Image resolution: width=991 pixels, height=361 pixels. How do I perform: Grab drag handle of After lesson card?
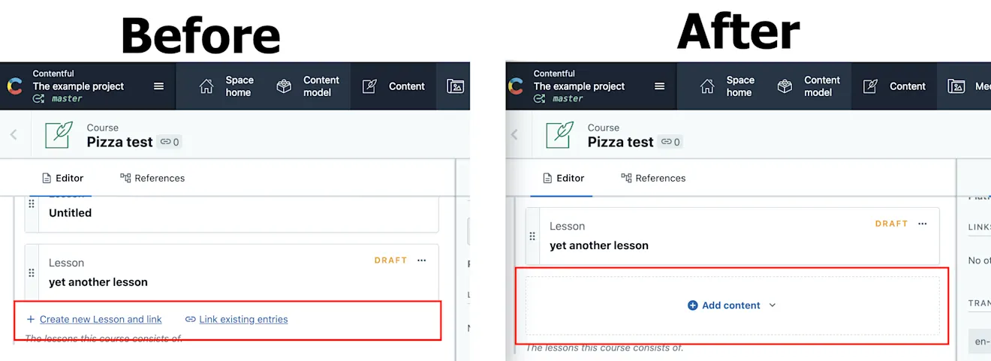coord(532,236)
